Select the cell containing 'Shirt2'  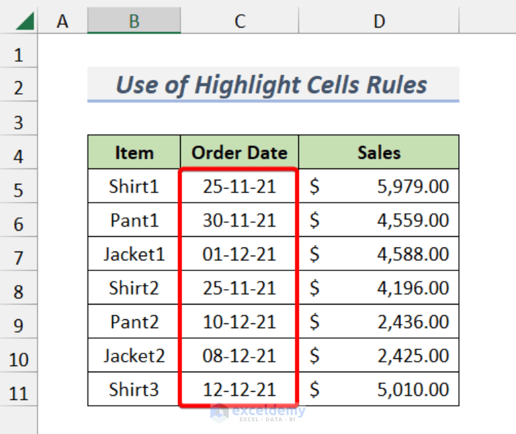pyautogui.click(x=134, y=288)
